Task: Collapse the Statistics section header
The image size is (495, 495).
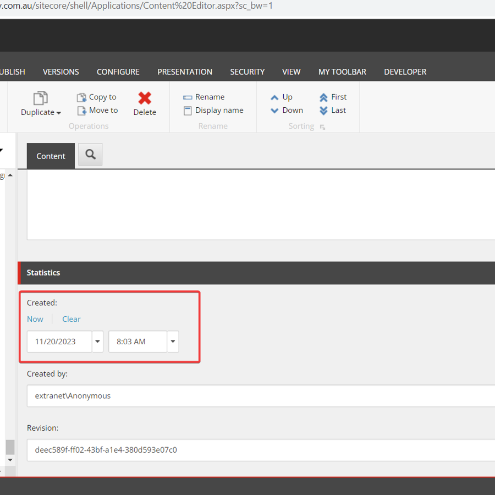Action: (x=256, y=273)
